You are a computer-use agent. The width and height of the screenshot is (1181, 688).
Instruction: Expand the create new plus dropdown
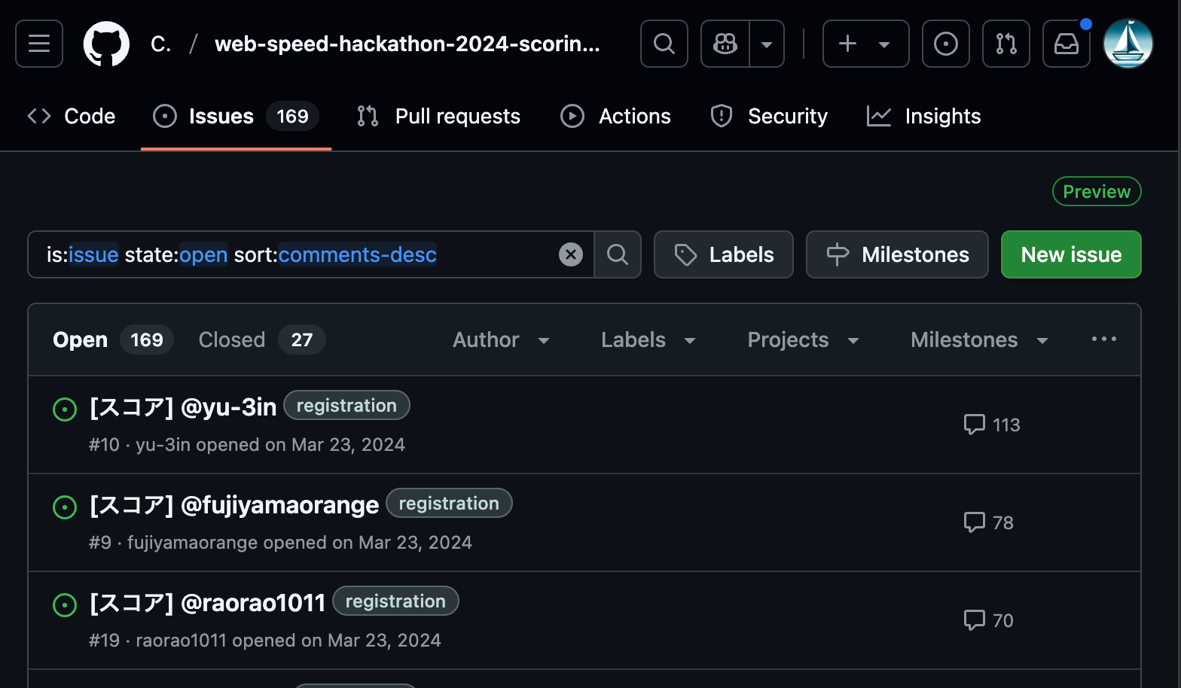pos(865,44)
